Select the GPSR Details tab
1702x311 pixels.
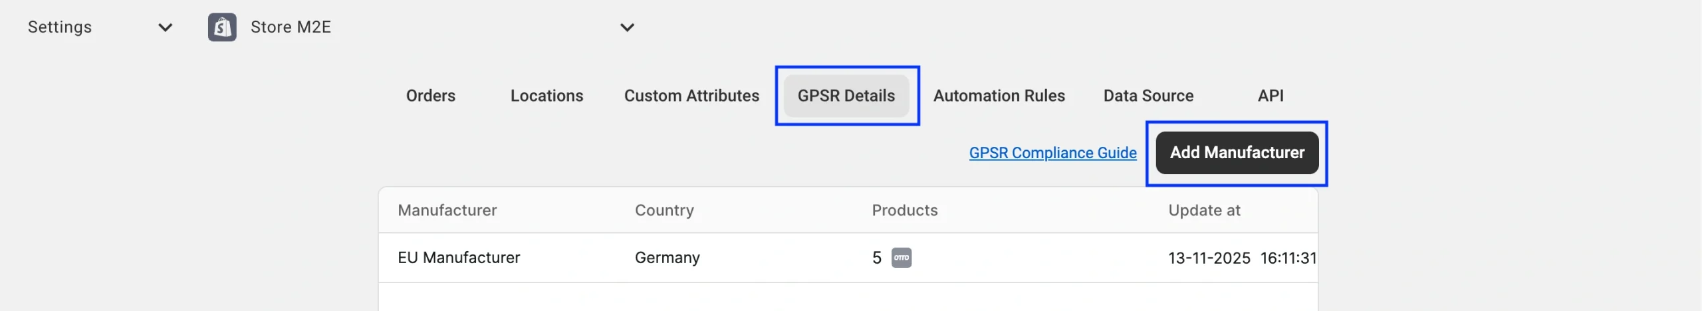[x=846, y=96]
